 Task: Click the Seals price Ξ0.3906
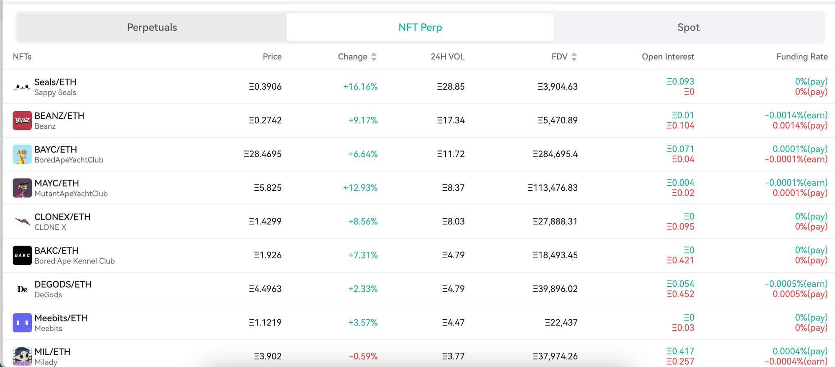click(265, 87)
